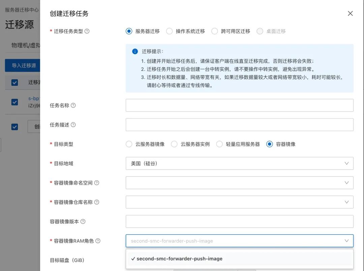
Task: Open help icon next to 任务描述
Action: click(x=73, y=125)
